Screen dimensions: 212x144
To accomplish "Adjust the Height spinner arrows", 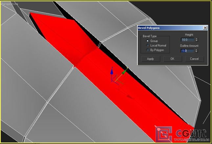I will coord(197,40).
